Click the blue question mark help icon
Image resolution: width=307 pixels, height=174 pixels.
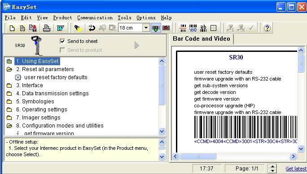coord(267,28)
